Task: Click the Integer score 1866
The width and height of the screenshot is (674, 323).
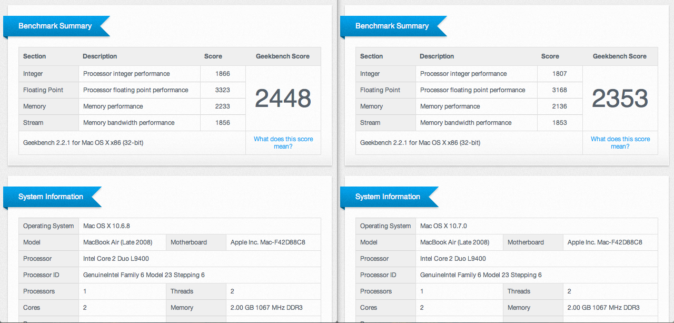Action: click(223, 74)
